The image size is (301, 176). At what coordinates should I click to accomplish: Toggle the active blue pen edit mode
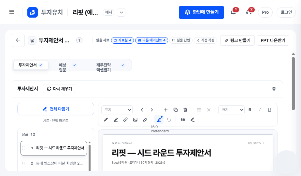tap(159, 120)
